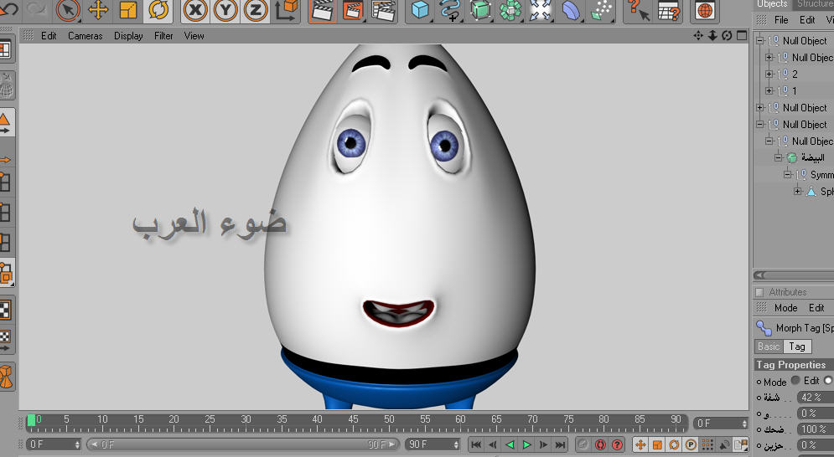The height and width of the screenshot is (457, 834).
Task: Collapse the top Null Object tree node
Action: click(760, 40)
